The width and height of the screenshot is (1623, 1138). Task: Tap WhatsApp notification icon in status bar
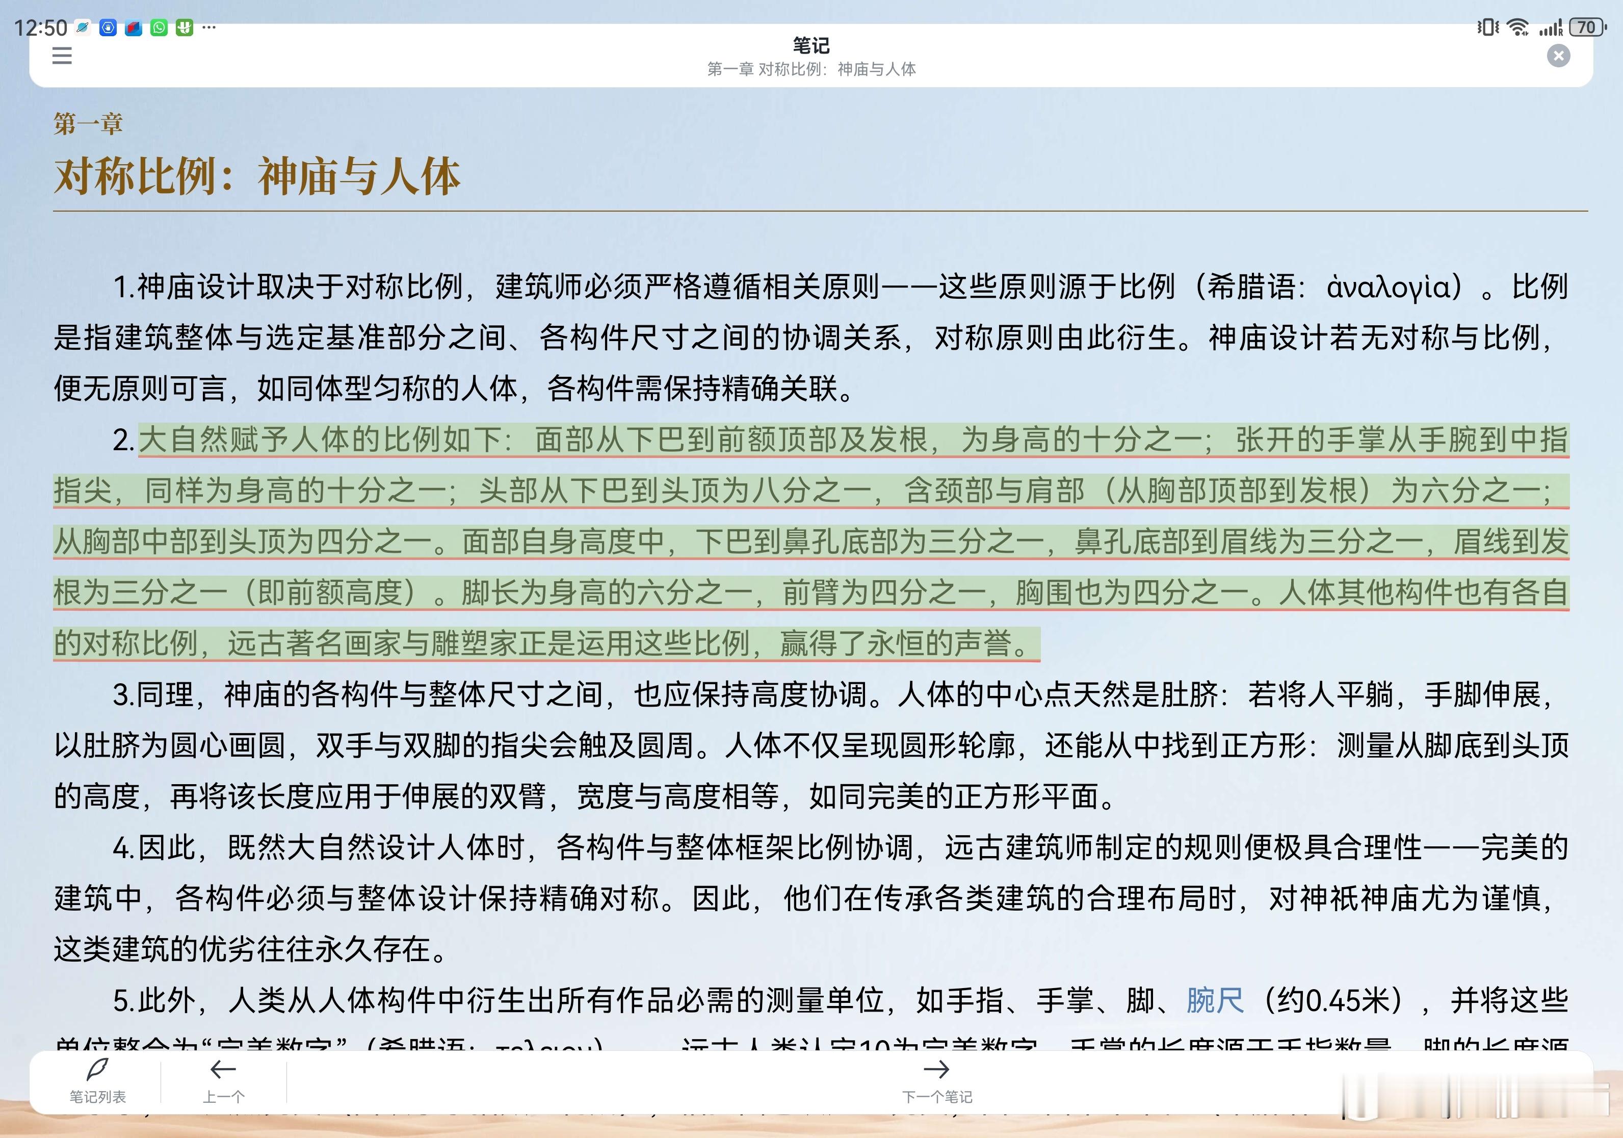159,28
